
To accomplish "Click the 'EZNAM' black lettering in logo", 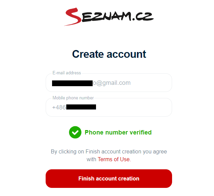I will click(x=106, y=17).
